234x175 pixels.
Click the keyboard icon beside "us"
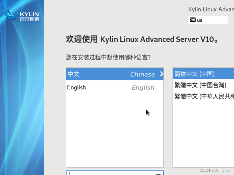[193, 20]
